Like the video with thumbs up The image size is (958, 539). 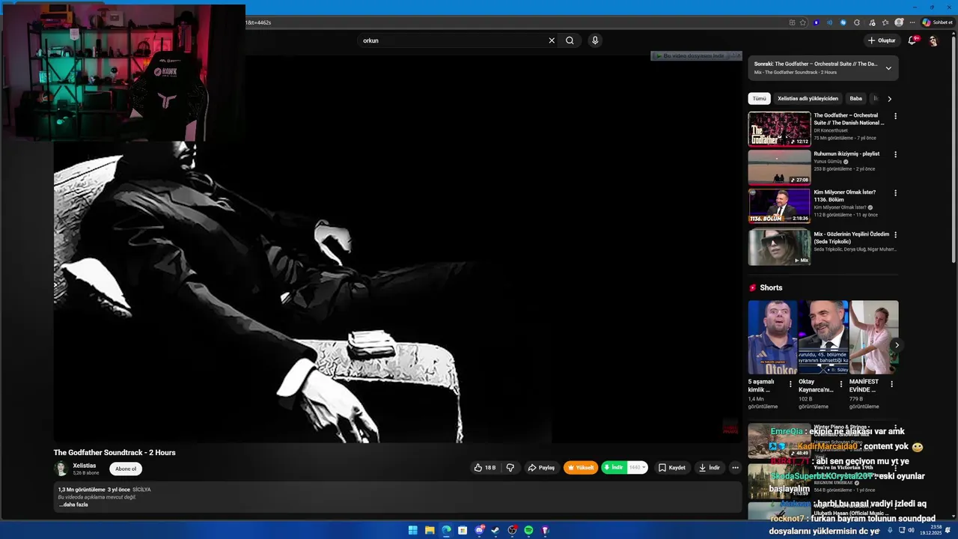[484, 468]
